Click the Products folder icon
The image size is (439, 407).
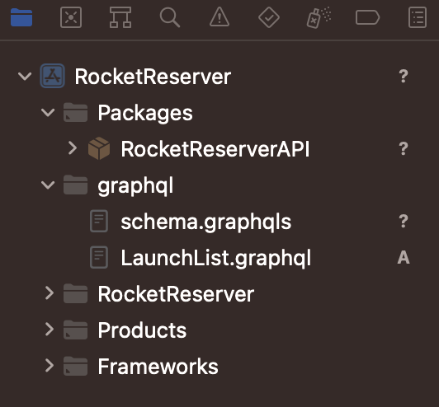pos(75,330)
